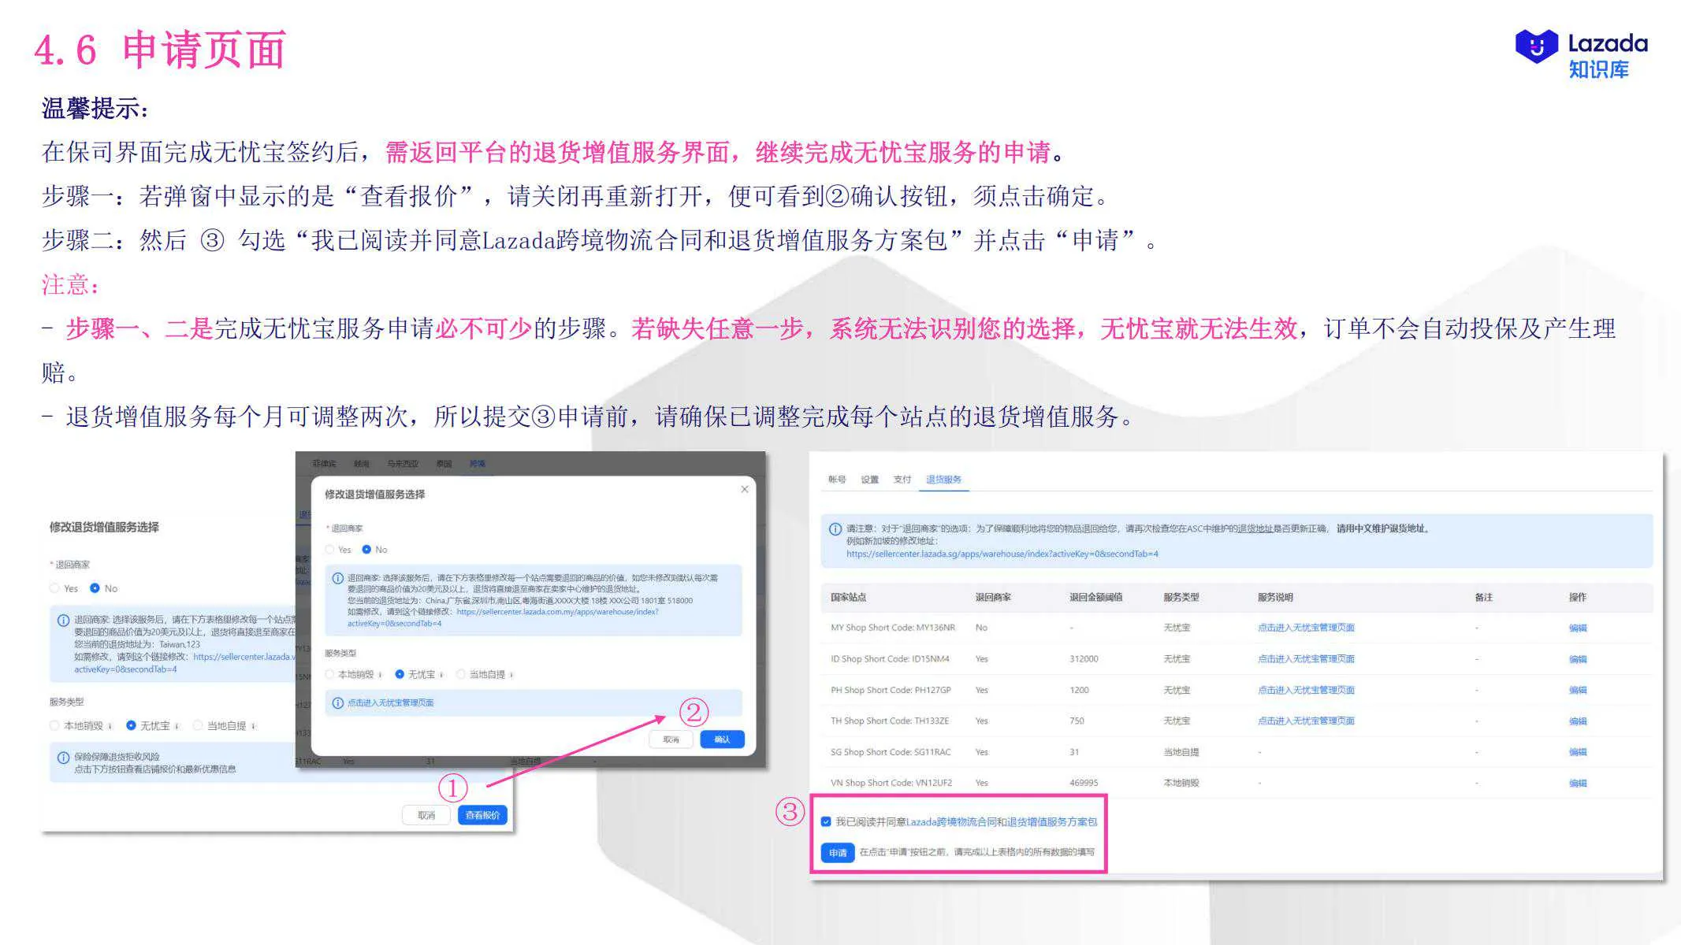Screen dimensions: 1681x945
Task: Click the info icon on the 请注意 notice
Action: point(834,528)
